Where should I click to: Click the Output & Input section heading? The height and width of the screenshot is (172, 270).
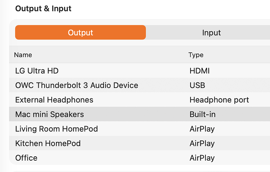43,8
